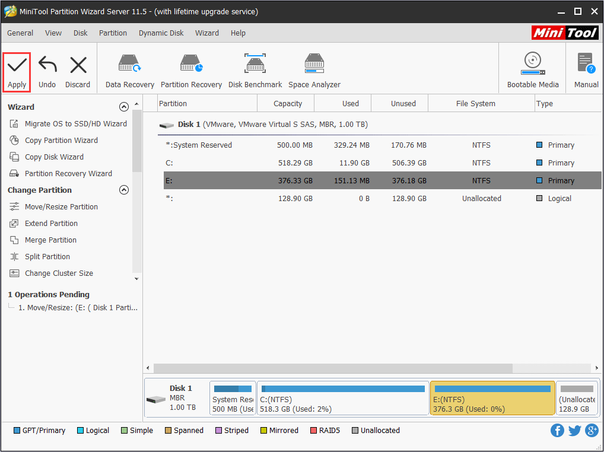
Task: Apply the pending operations
Action: click(x=17, y=72)
